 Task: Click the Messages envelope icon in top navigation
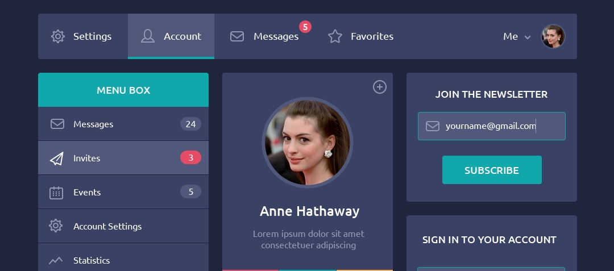coord(237,36)
